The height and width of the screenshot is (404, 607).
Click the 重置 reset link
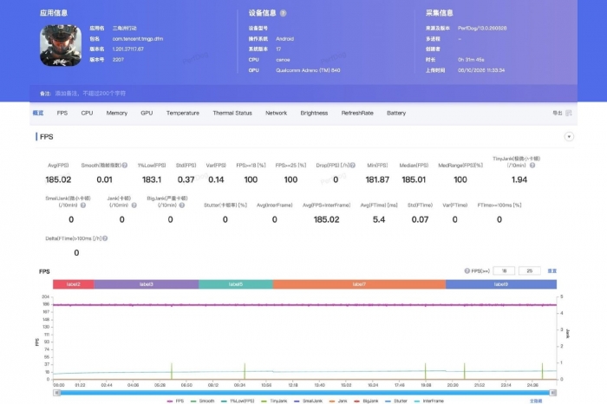[552, 270]
